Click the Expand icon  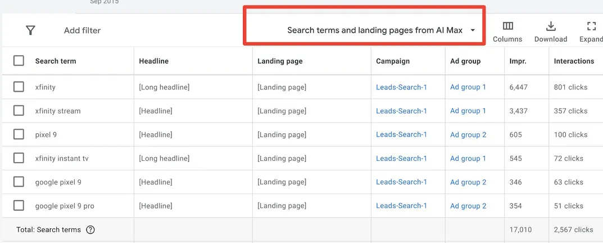point(591,26)
